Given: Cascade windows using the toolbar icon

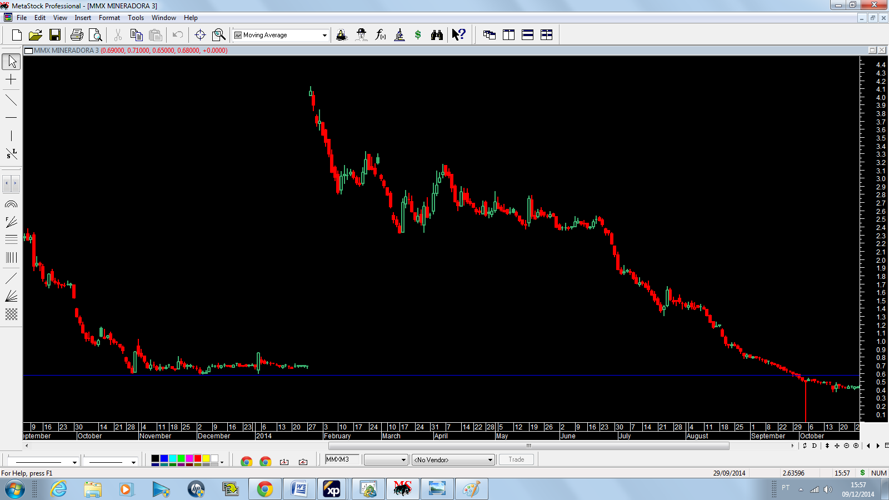Looking at the screenshot, I should click(490, 35).
